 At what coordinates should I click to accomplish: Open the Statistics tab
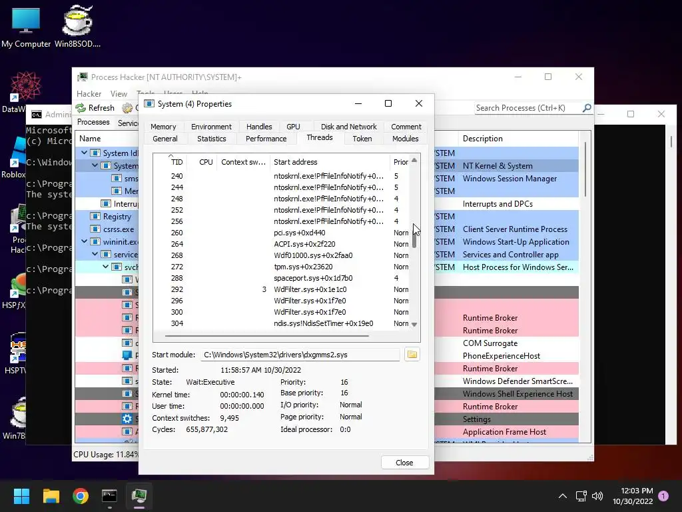(x=211, y=139)
